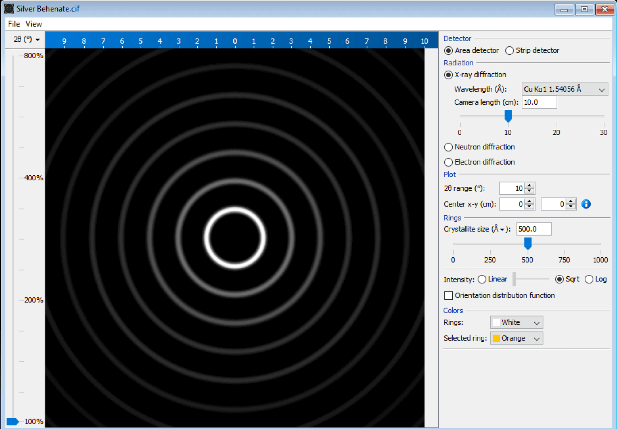617x429 pixels.
Task: Click the Camera length input field
Action: pos(539,102)
